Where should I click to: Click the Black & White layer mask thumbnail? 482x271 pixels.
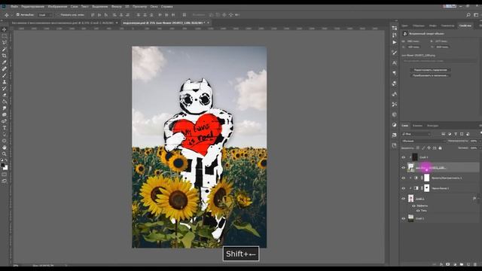pyautogui.click(x=427, y=188)
